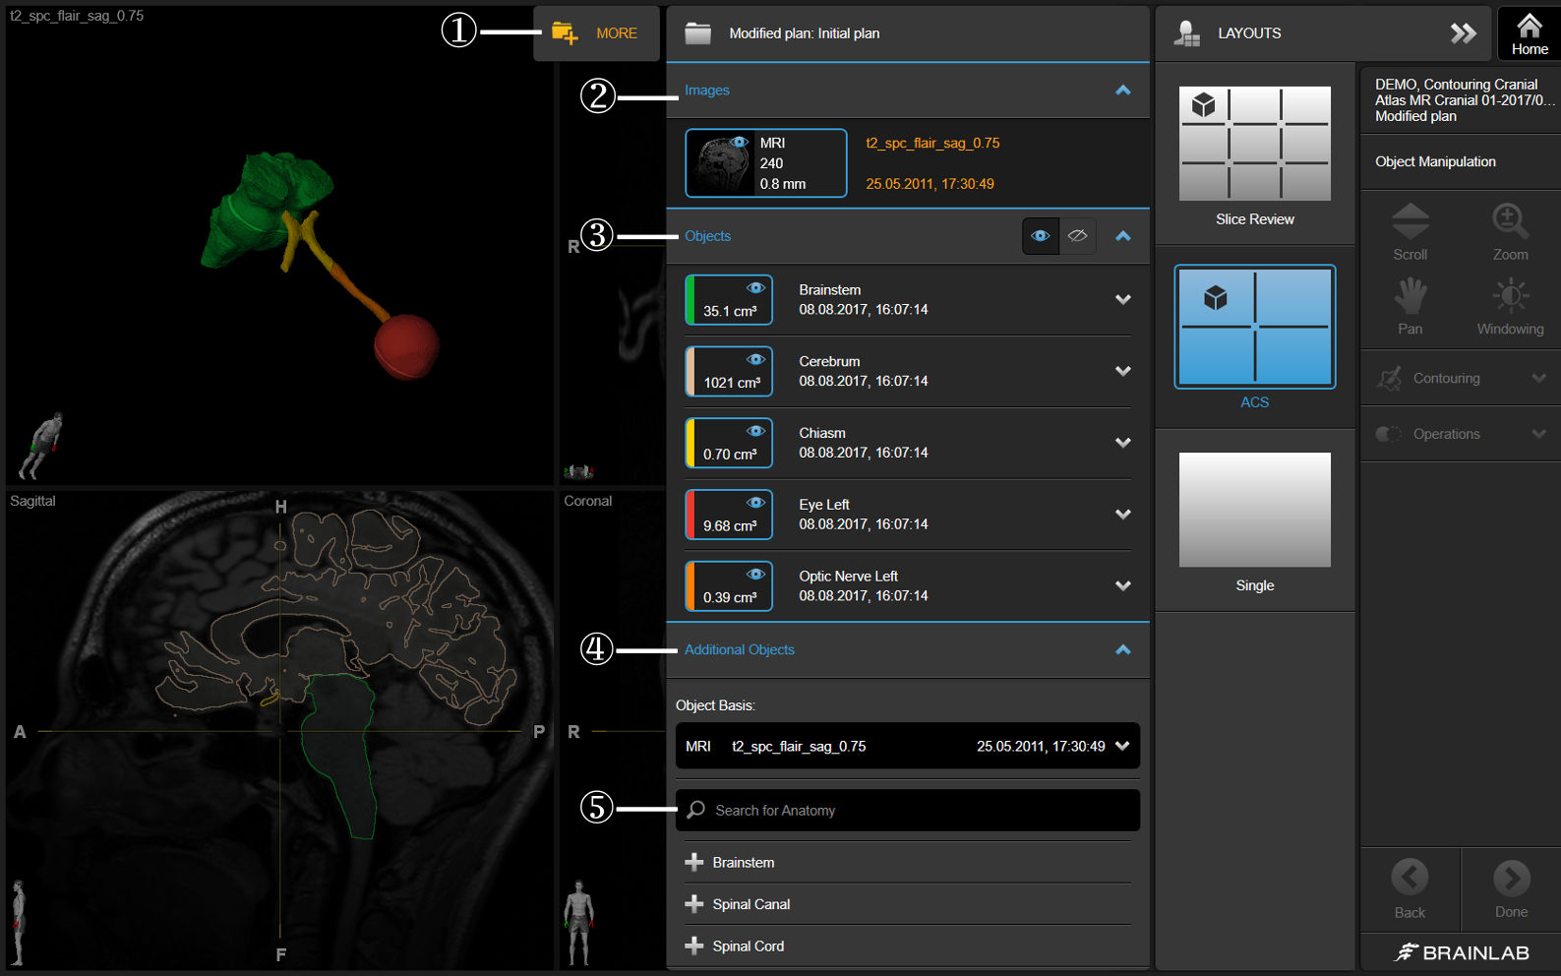Show all objects with the eye button
This screenshot has height=976, width=1561.
click(x=1041, y=236)
